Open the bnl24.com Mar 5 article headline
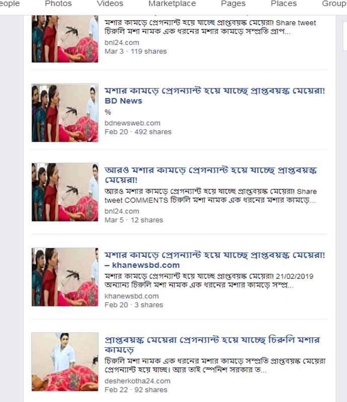Image resolution: width=347 pixels, height=402 pixels. [x=211, y=175]
